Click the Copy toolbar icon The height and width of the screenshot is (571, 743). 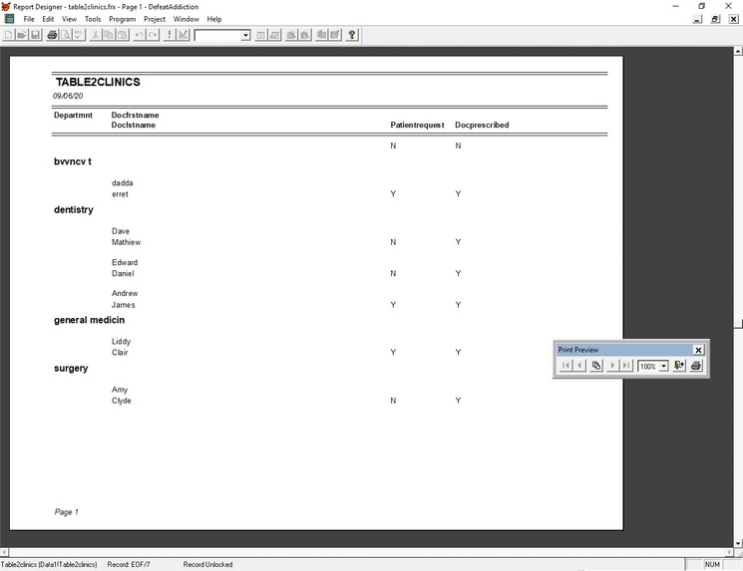point(109,35)
